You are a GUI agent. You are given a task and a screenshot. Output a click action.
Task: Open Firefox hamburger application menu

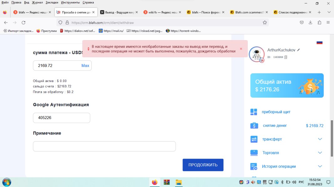(x=328, y=22)
